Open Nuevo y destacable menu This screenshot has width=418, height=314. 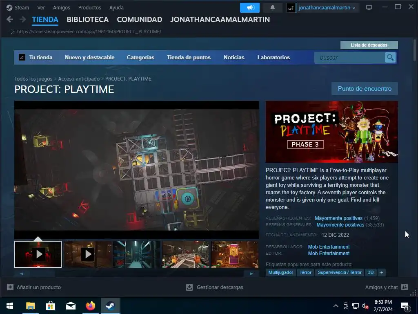tap(89, 57)
